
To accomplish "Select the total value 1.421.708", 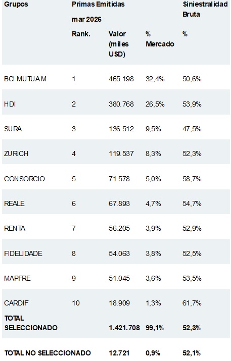I will (124, 328).
